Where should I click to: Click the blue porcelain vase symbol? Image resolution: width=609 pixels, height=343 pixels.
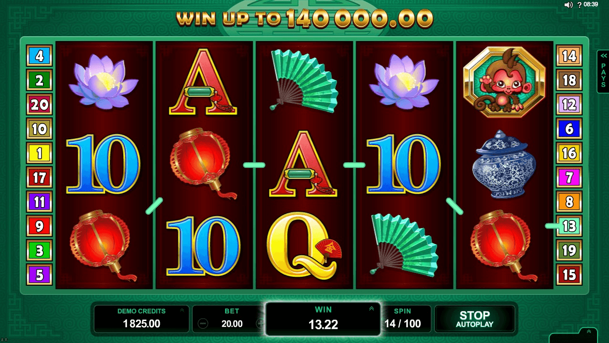tap(504, 164)
